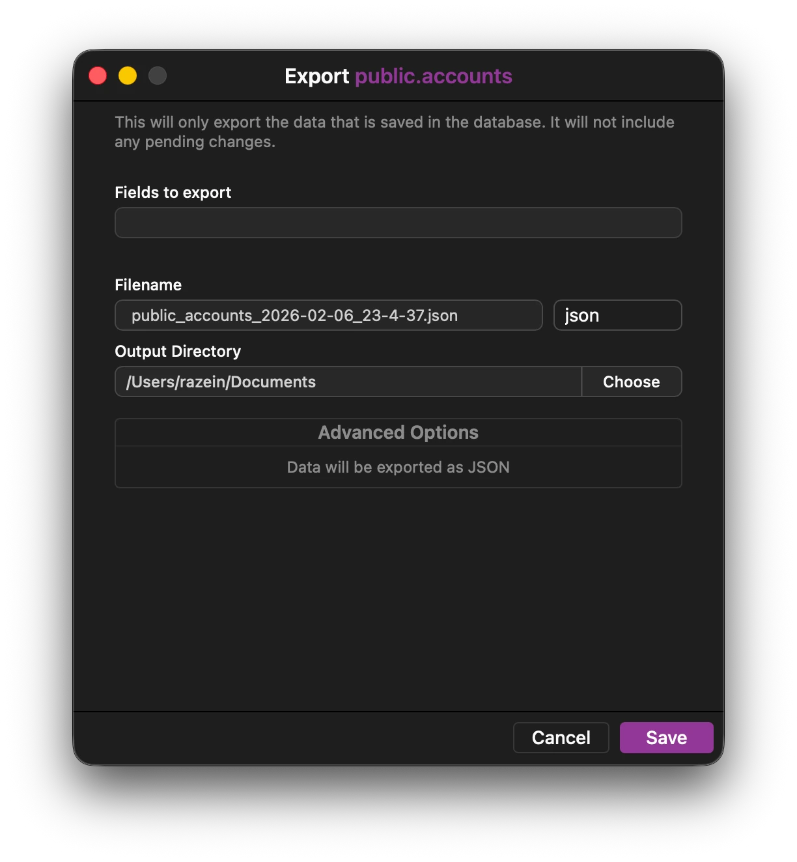Click the empty footer area left of Cancel
The width and height of the screenshot is (797, 862).
[293, 738]
